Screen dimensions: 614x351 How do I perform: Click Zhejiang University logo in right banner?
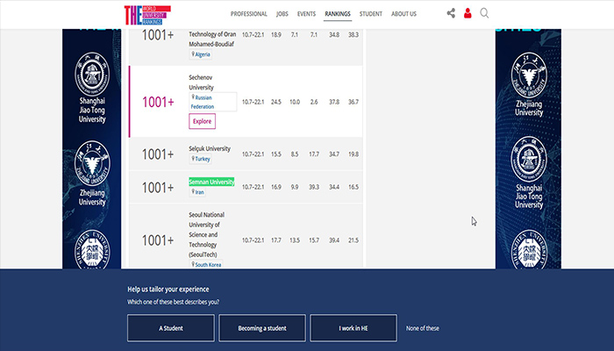coord(529,75)
